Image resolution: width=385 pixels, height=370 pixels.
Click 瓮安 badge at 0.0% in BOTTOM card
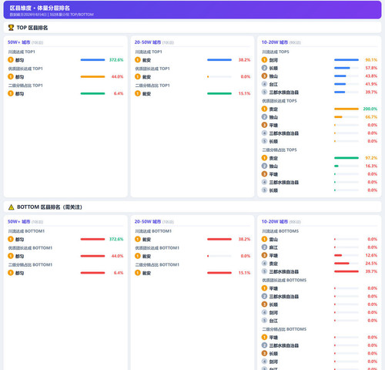138,256
